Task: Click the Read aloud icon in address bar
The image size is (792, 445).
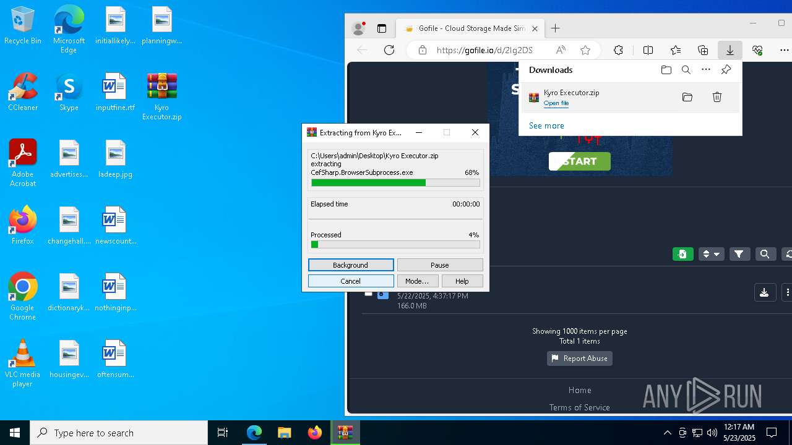Action: [561, 50]
